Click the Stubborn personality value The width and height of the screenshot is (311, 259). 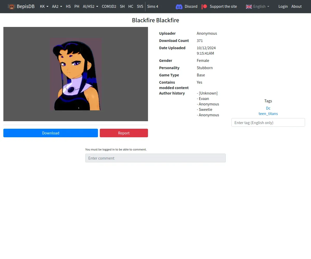(205, 68)
